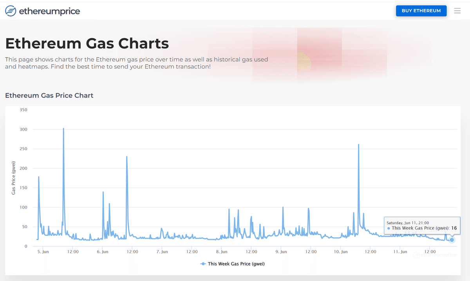470x281 pixels.
Task: Click the tooltip date Saturday, Jun 11, 21:00
Action: click(x=408, y=223)
